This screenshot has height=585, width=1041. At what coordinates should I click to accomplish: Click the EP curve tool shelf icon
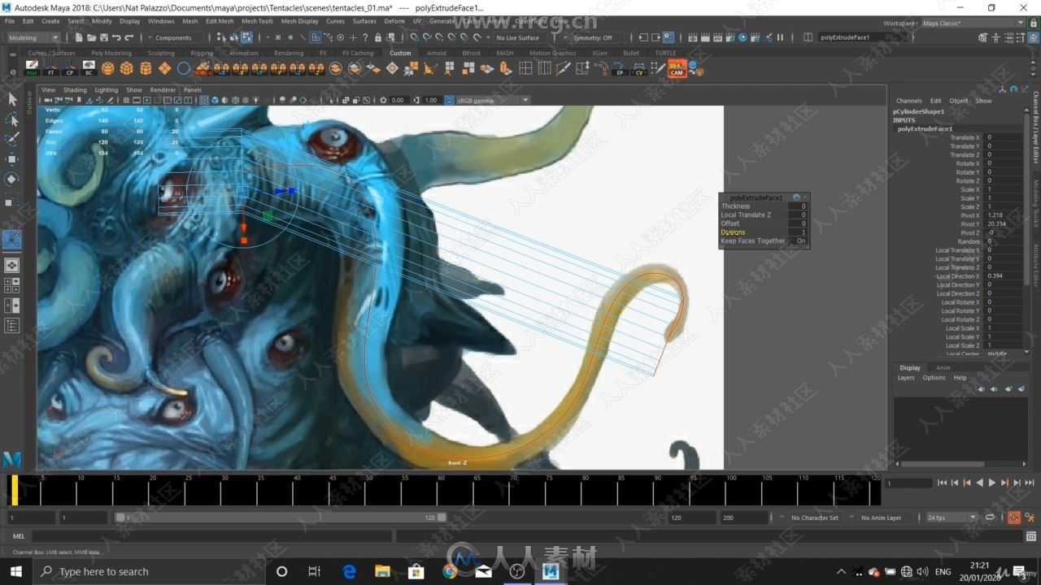pos(621,69)
